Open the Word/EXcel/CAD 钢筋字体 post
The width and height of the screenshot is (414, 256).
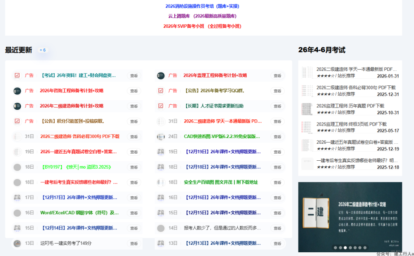pos(79,213)
